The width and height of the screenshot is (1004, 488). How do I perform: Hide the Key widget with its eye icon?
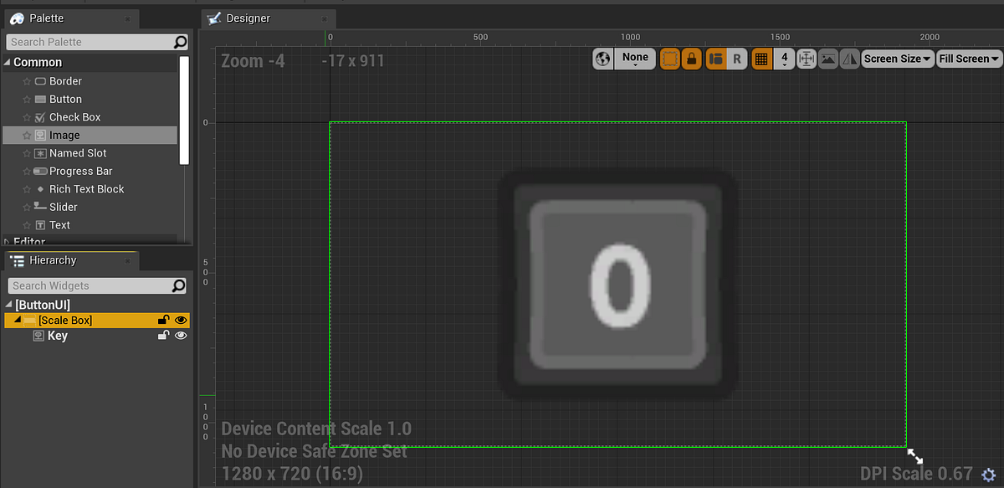click(181, 335)
